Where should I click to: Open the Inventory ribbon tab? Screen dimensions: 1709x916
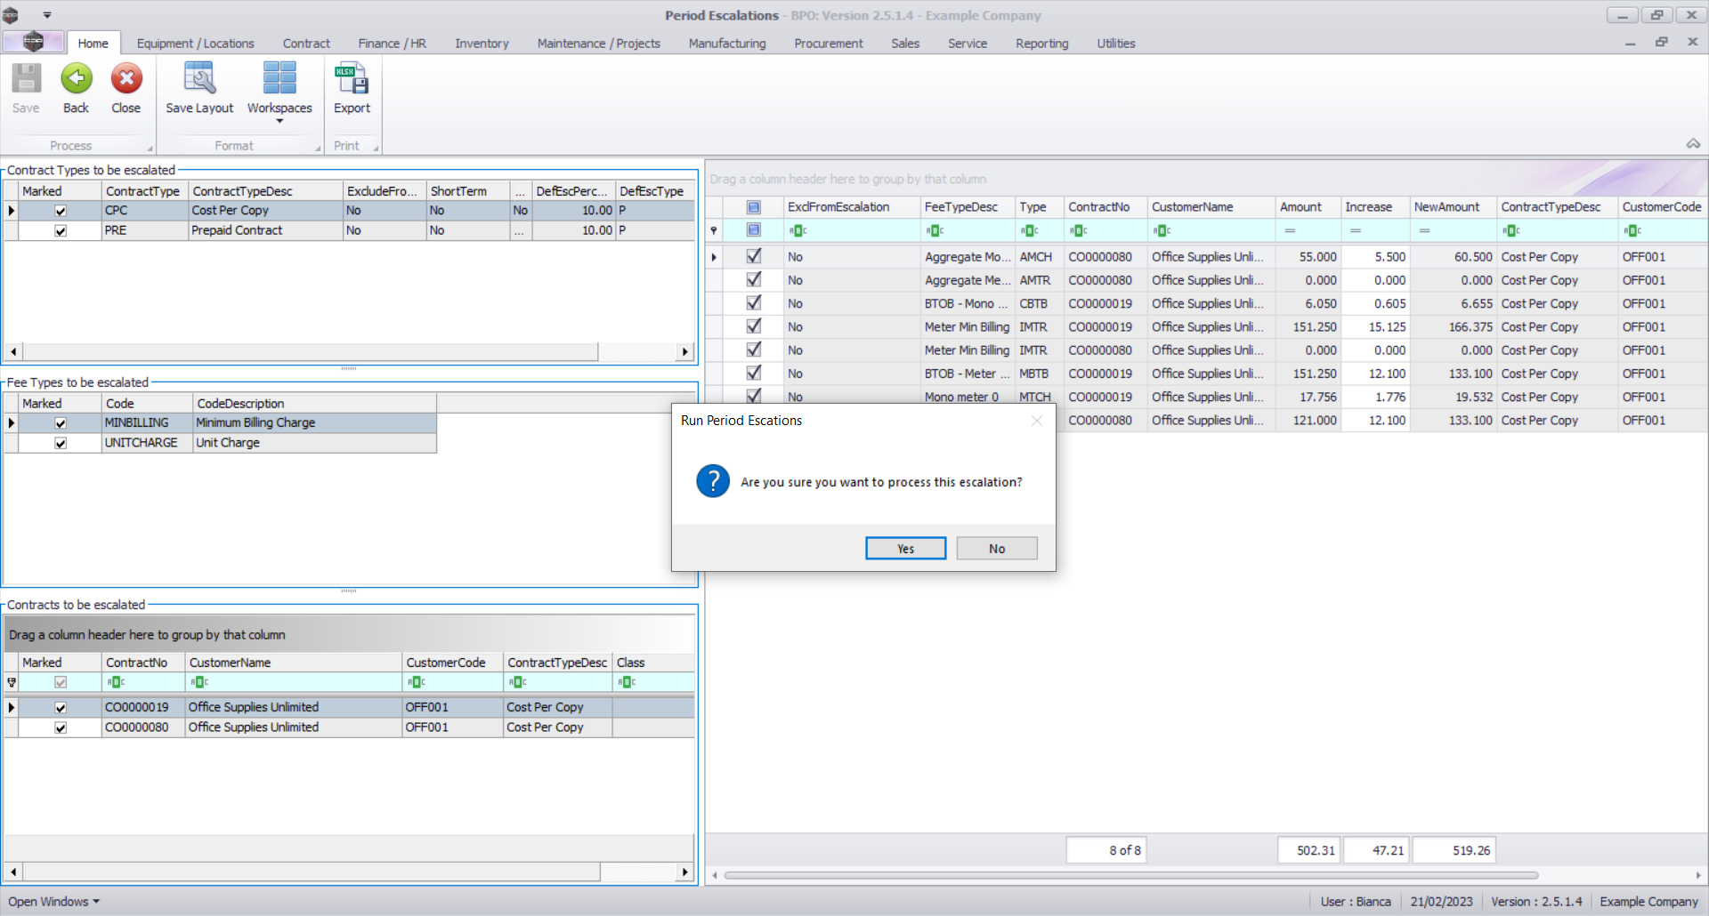tap(482, 44)
